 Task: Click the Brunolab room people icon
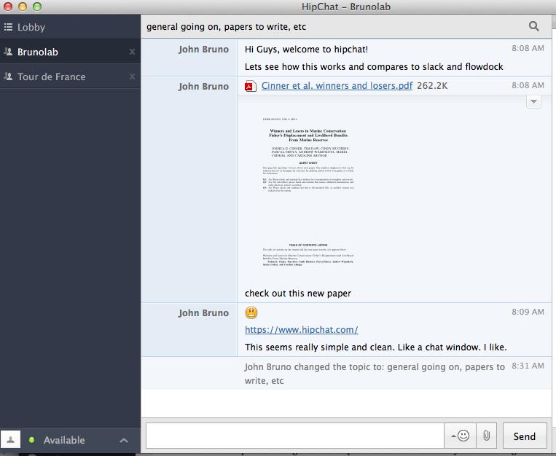pyautogui.click(x=8, y=52)
